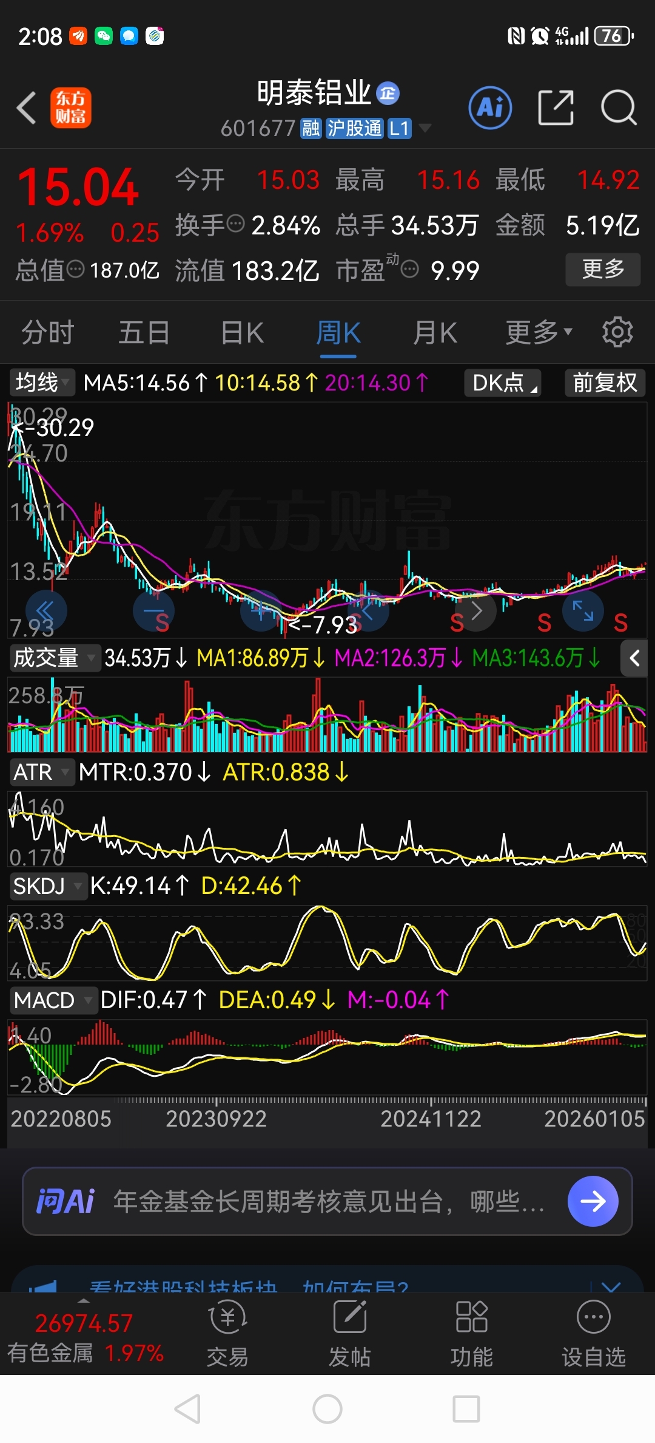Go back with the left arrow icon
Viewport: 655px width, 1443px height.
pyautogui.click(x=26, y=108)
